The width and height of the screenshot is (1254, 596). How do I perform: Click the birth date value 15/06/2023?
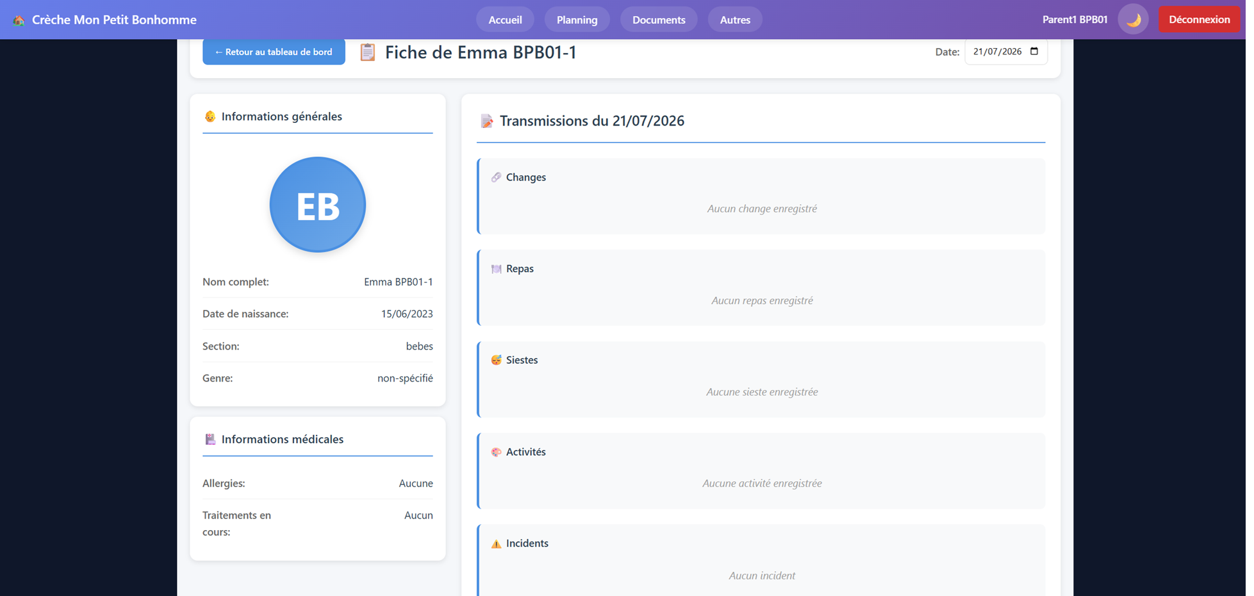click(407, 314)
